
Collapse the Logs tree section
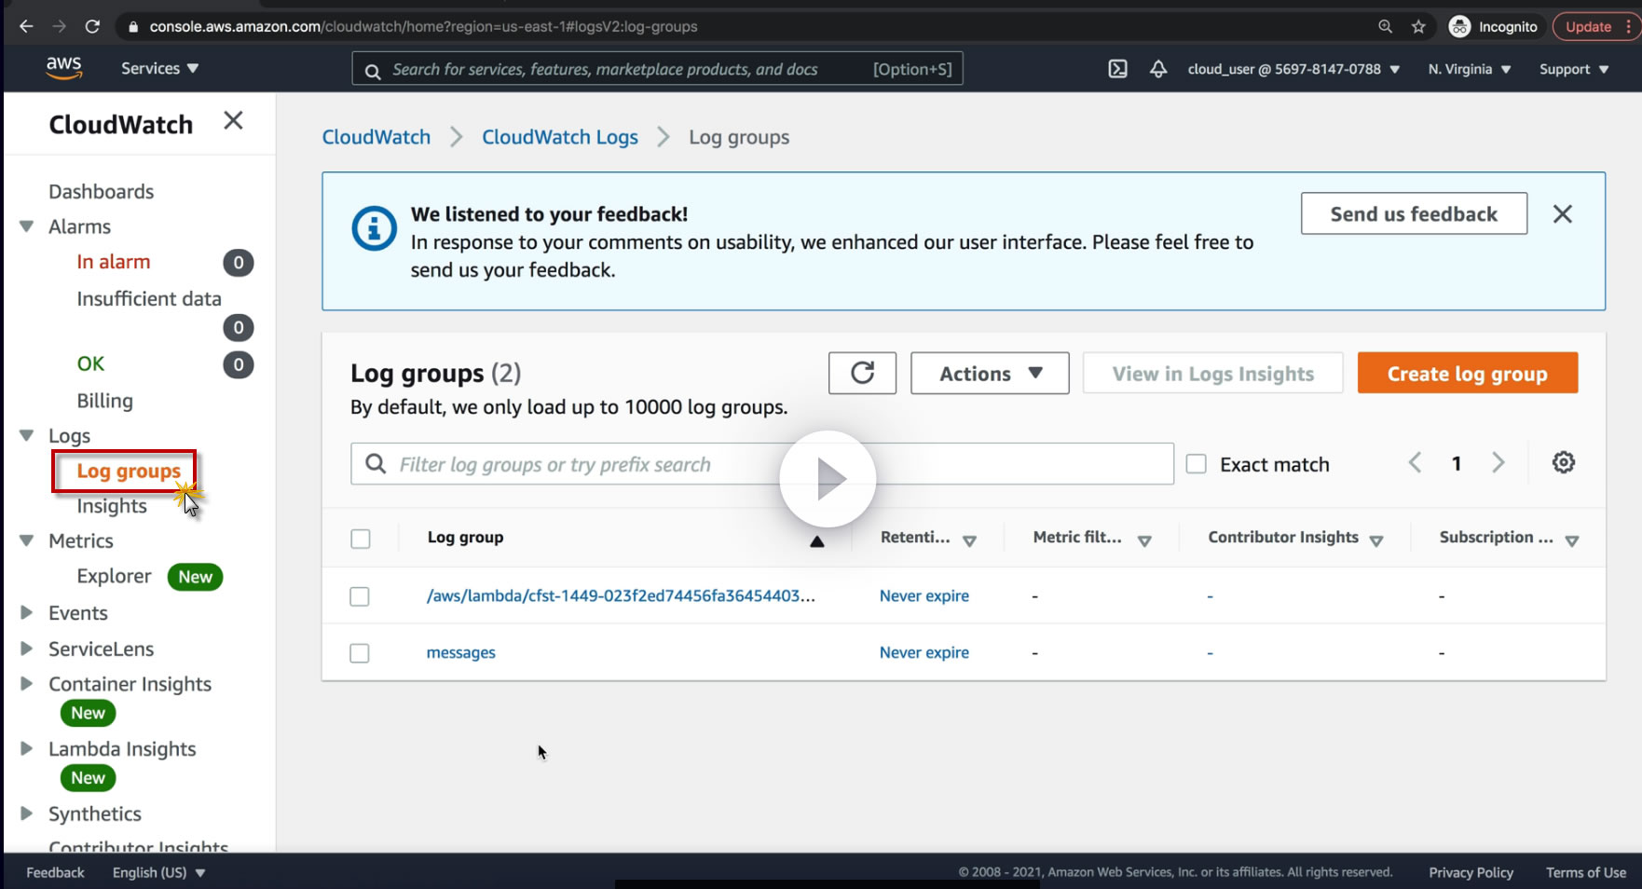27,435
